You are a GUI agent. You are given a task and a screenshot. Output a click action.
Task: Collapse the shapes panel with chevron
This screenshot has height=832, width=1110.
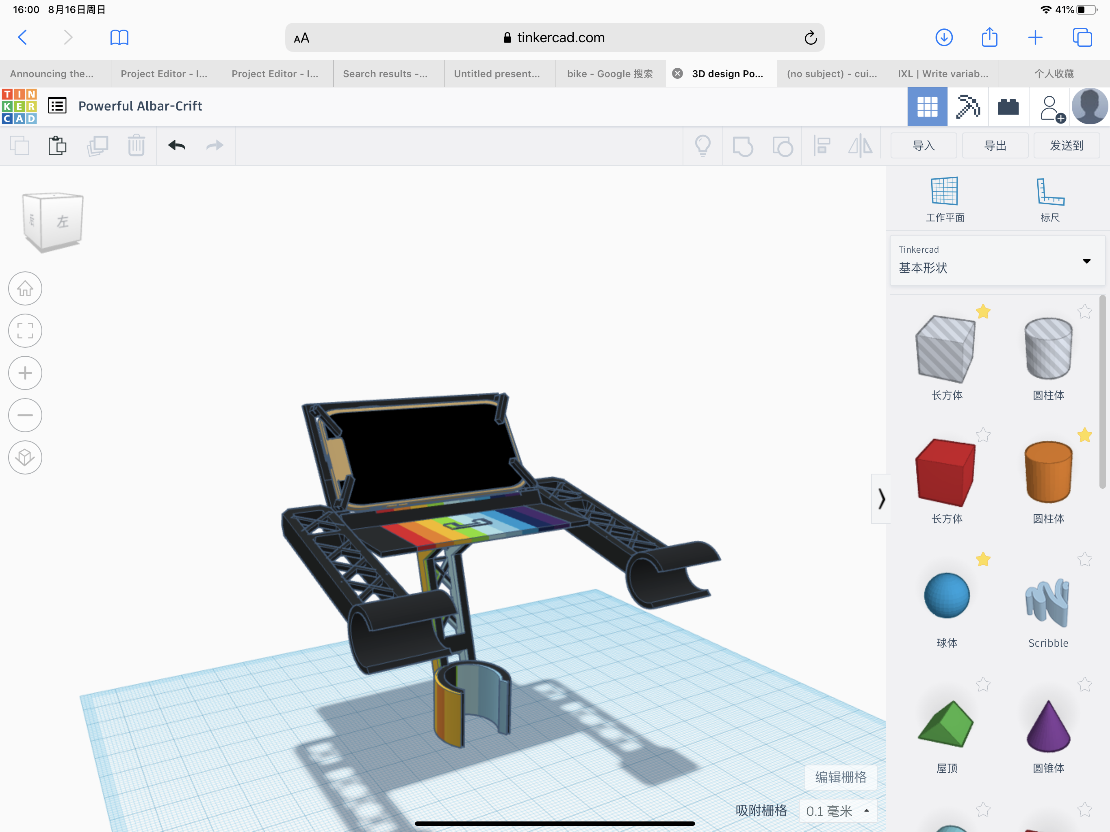click(x=881, y=499)
